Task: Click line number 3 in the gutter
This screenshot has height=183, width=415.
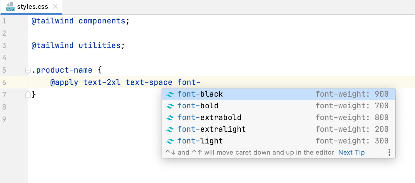Action: 4,46
